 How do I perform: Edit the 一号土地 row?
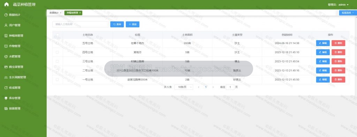323,79
